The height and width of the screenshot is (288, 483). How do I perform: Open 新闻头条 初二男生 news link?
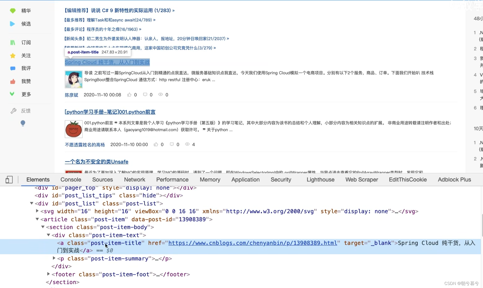(x=146, y=39)
